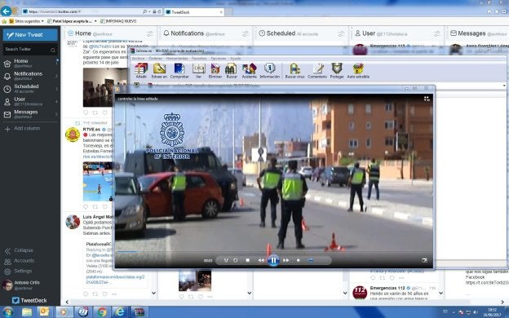Click the New Tweet button
This screenshot has height=318, width=509.
click(30, 35)
